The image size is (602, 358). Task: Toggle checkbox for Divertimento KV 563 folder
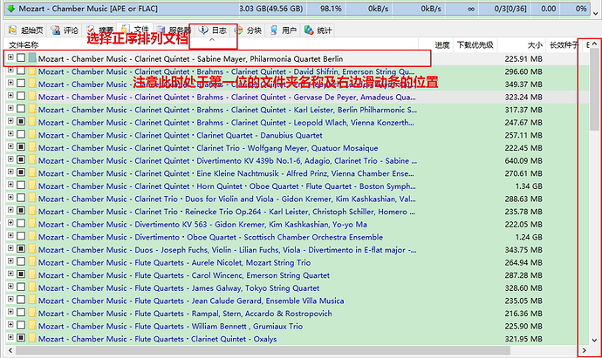pos(21,223)
